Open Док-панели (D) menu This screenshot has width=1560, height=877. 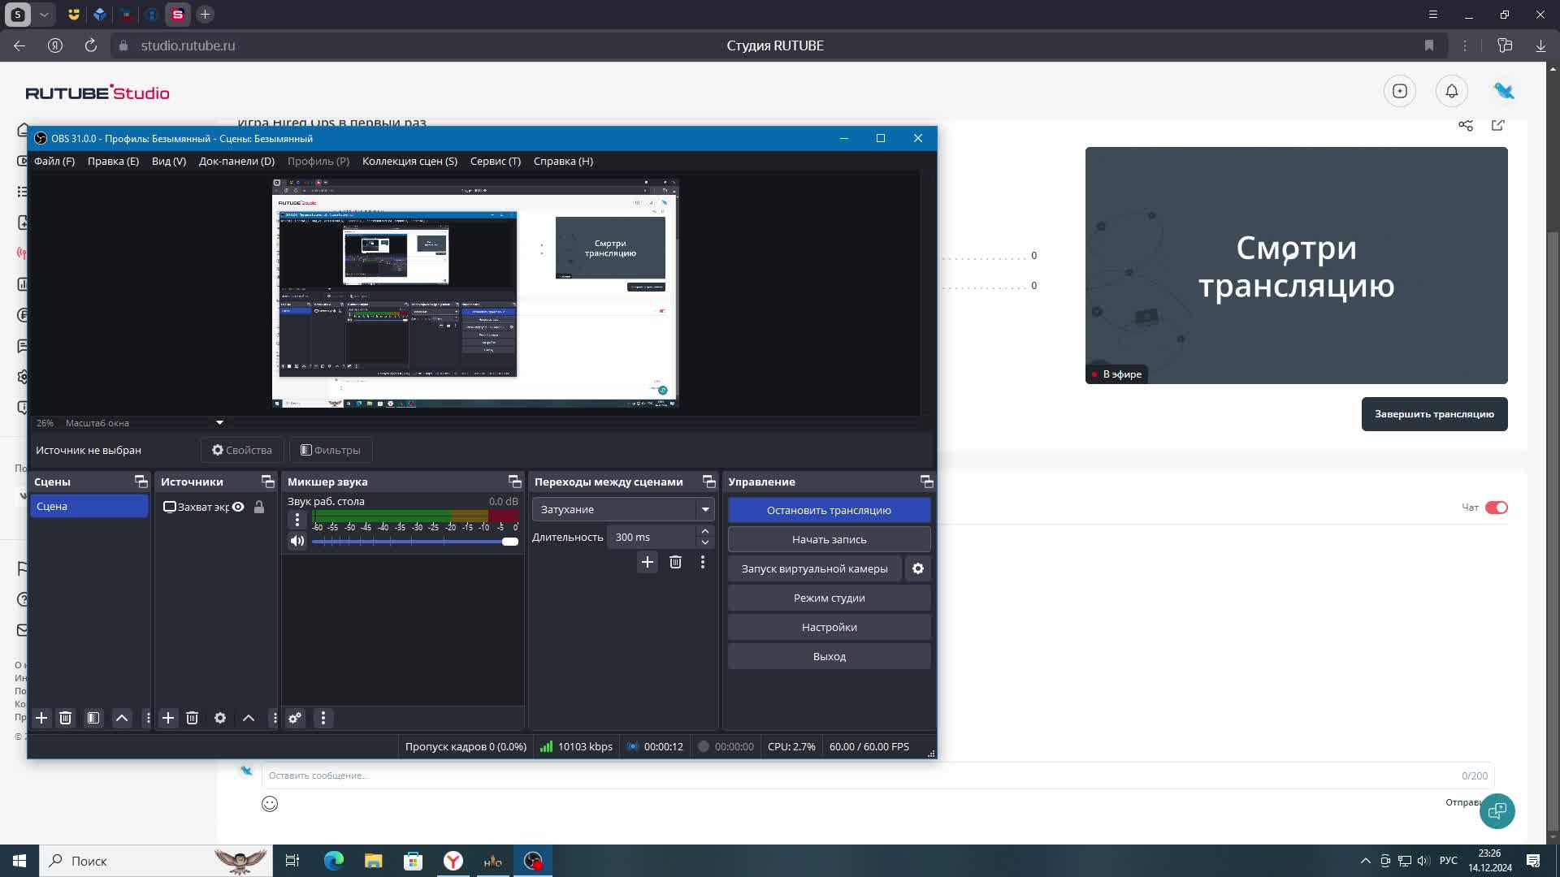click(x=236, y=161)
